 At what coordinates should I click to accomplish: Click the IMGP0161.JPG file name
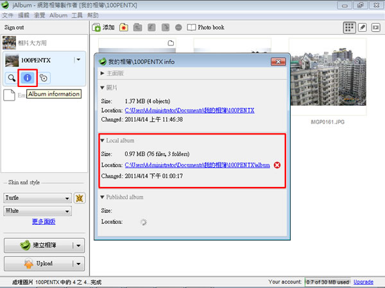[x=327, y=122]
